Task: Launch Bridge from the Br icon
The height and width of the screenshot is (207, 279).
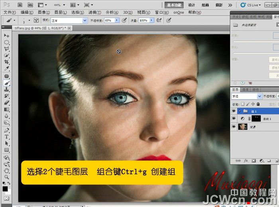Action: 19,5
